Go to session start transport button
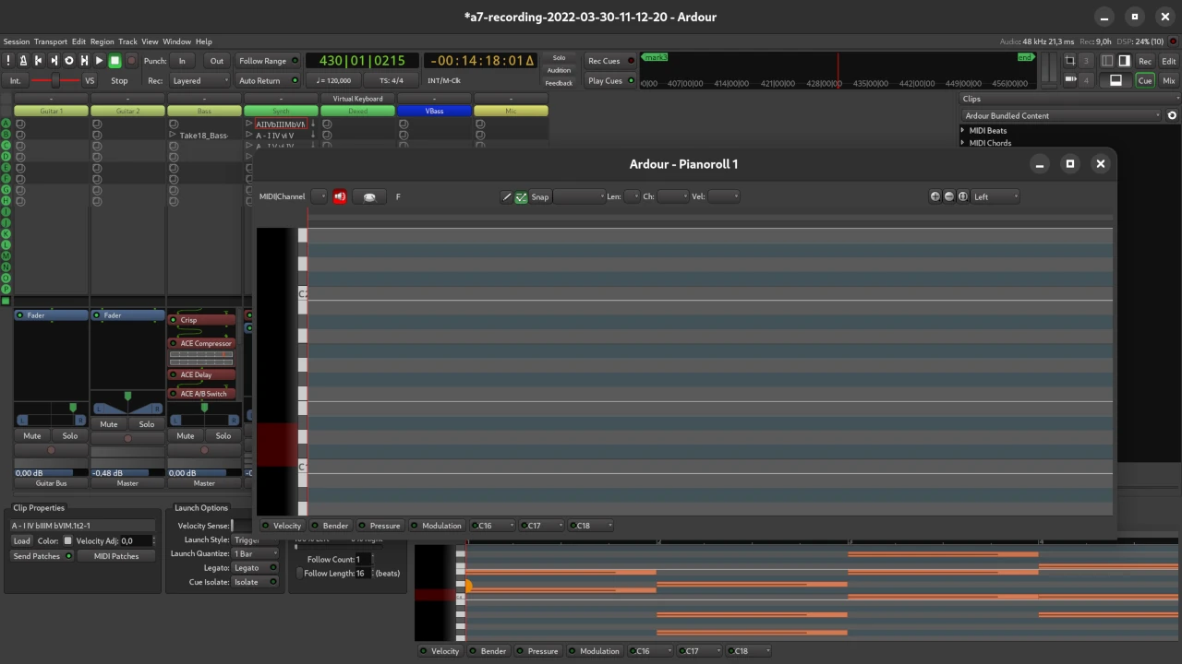 (x=39, y=61)
